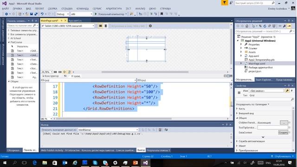Click the toolbox search magnifier icon
Viewport: 297px width, 167px height.
click(x=34, y=26)
